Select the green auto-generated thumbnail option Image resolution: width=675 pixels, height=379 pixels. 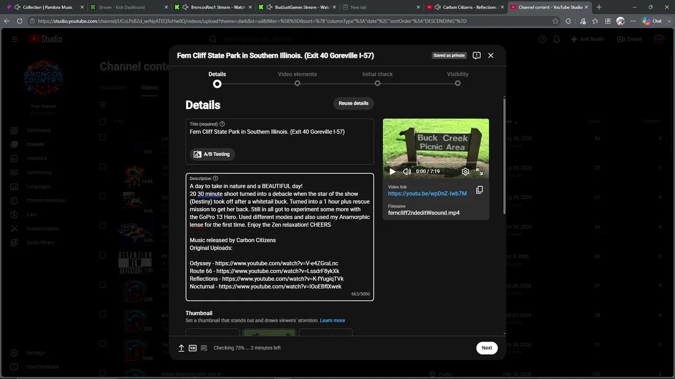pyautogui.click(x=269, y=333)
